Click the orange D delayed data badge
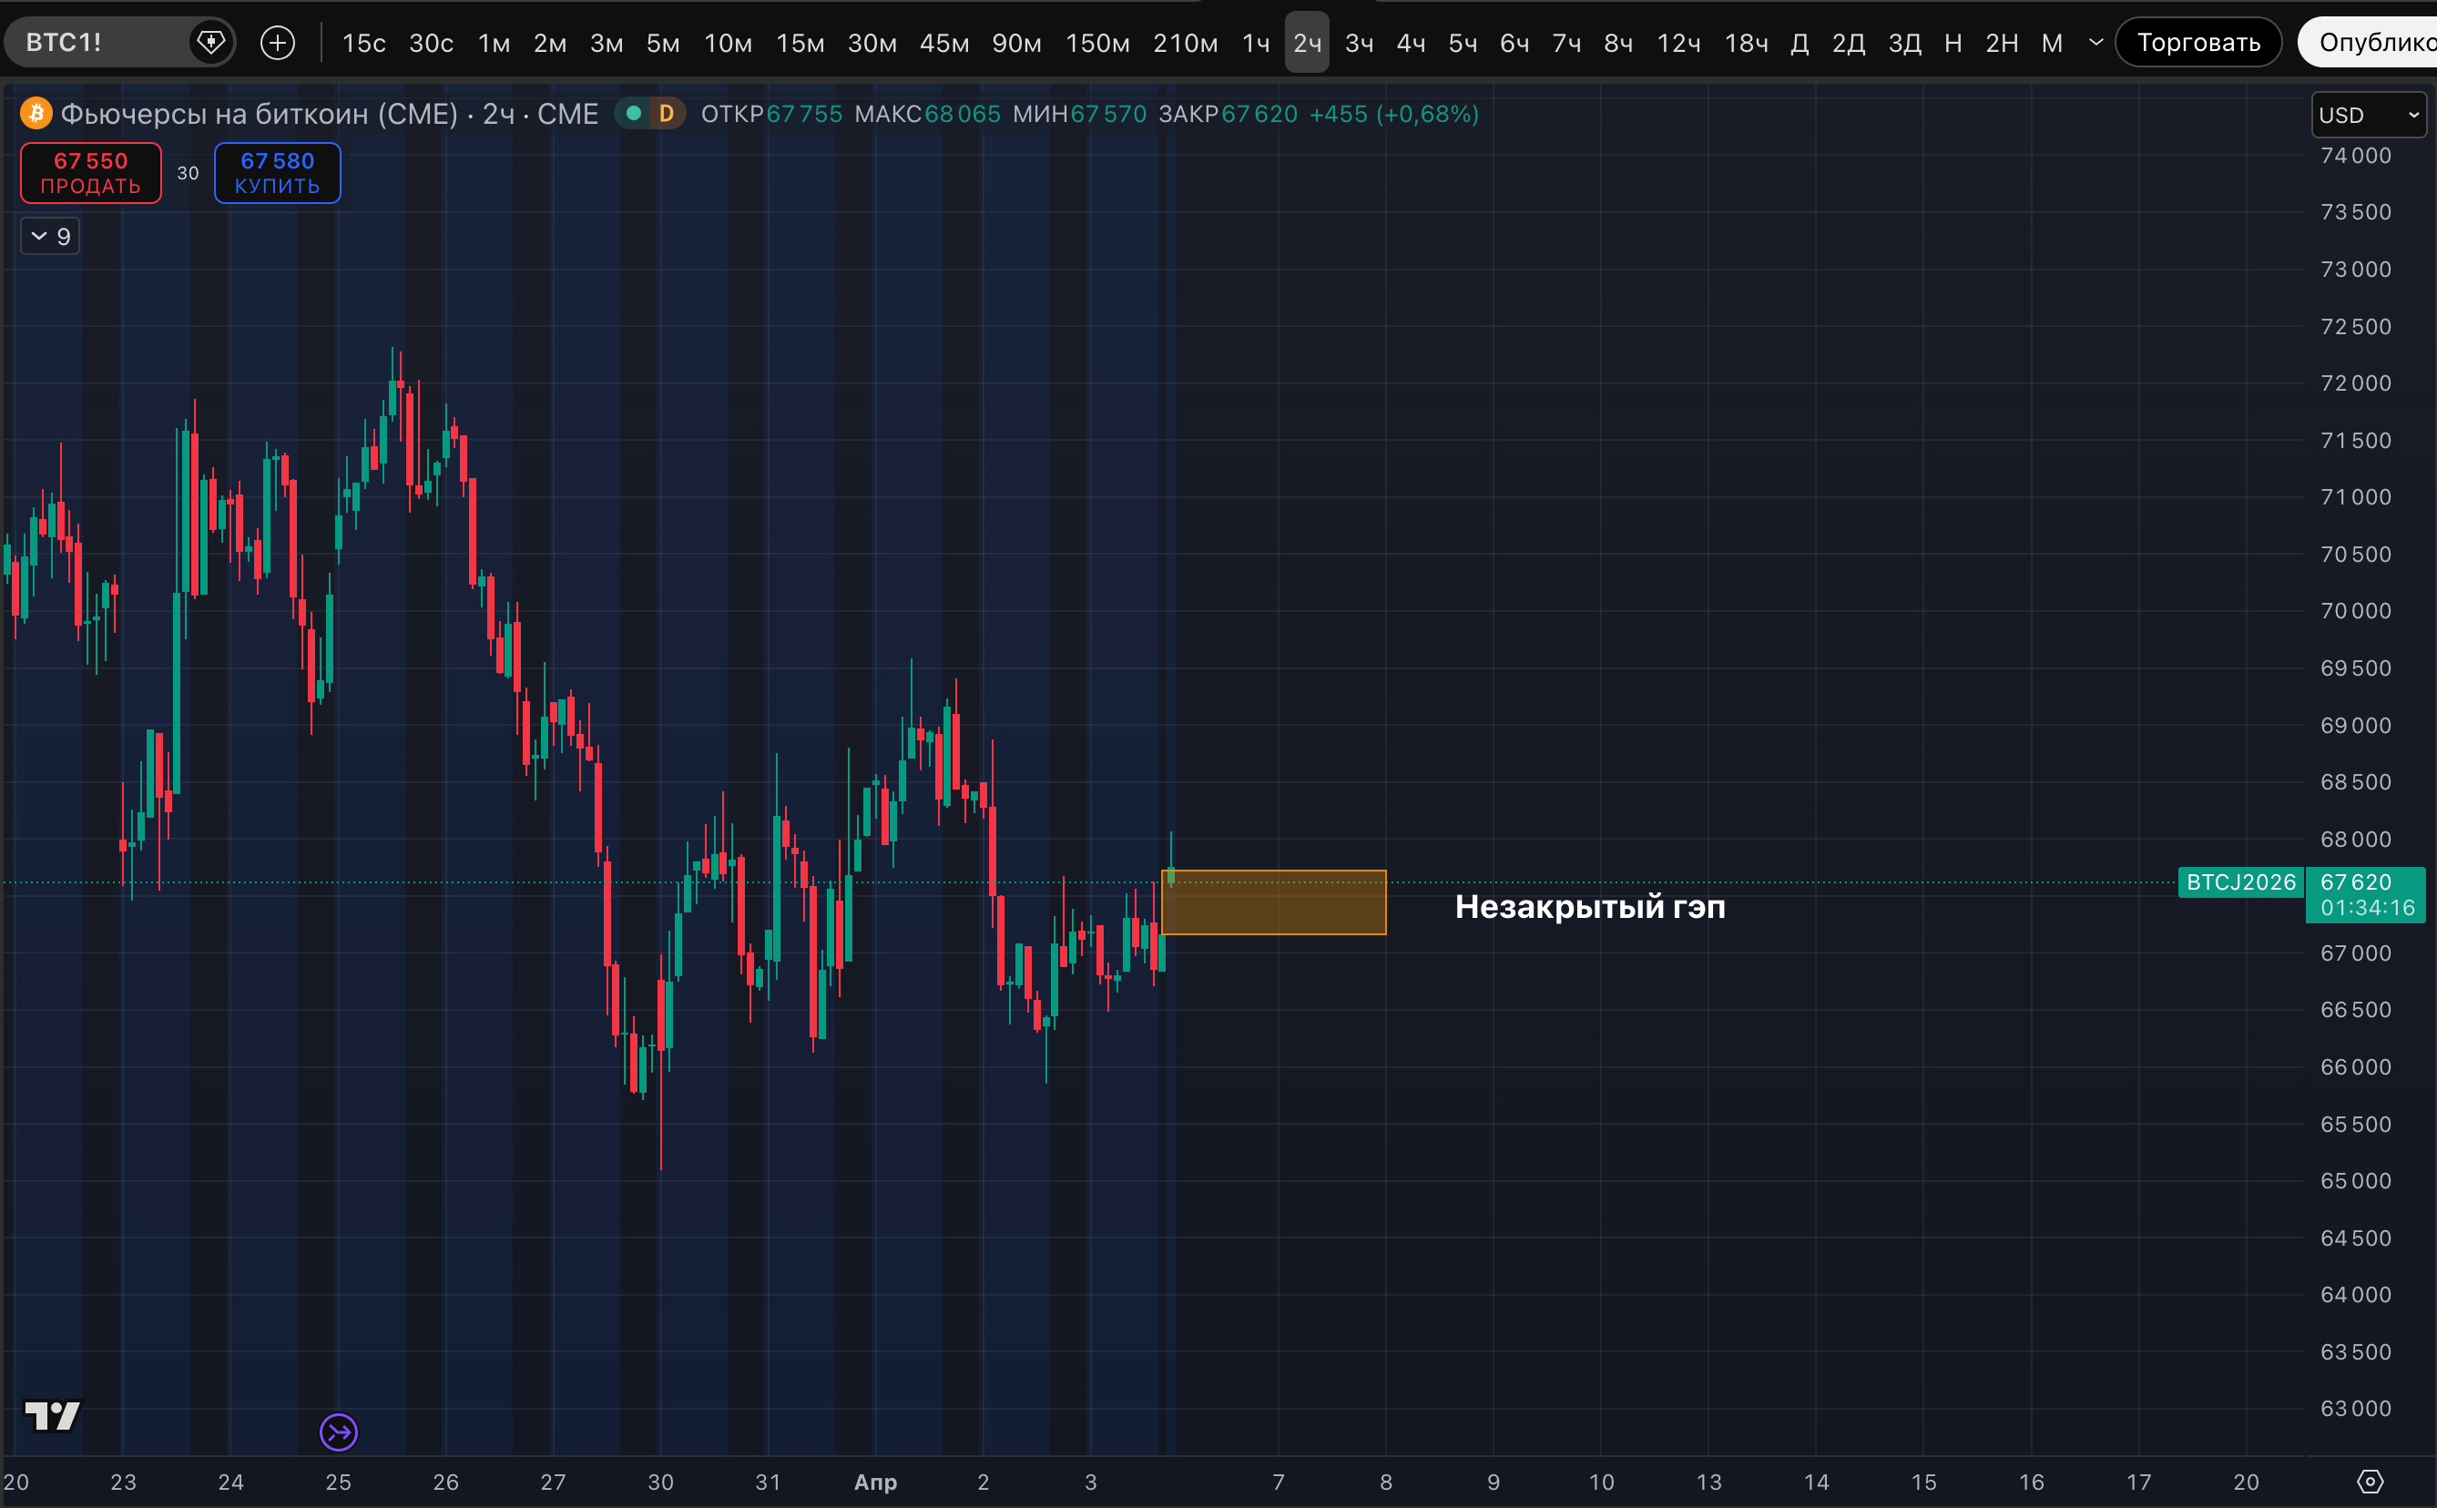The width and height of the screenshot is (2437, 1508). [666, 114]
